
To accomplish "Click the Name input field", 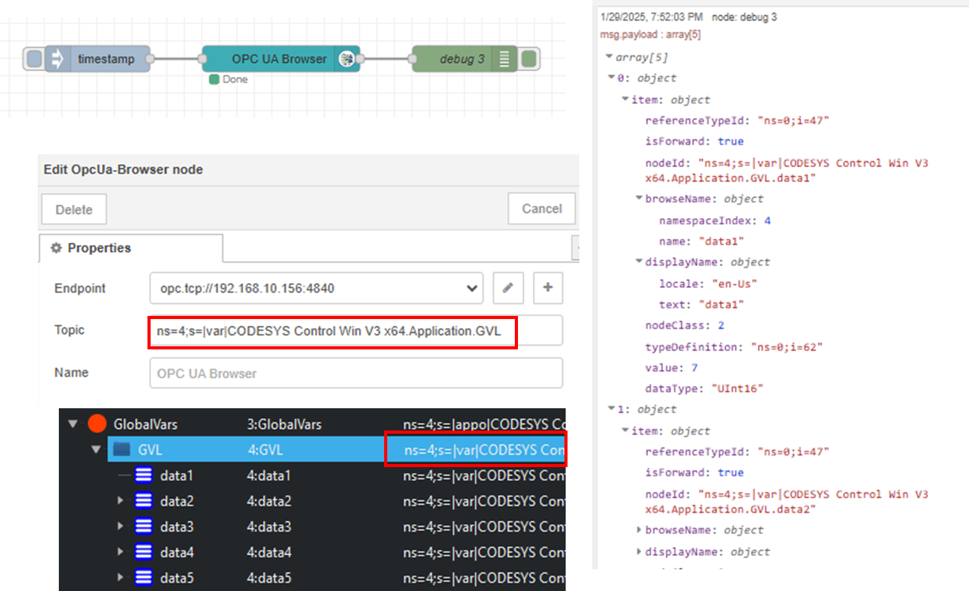I will pos(356,373).
